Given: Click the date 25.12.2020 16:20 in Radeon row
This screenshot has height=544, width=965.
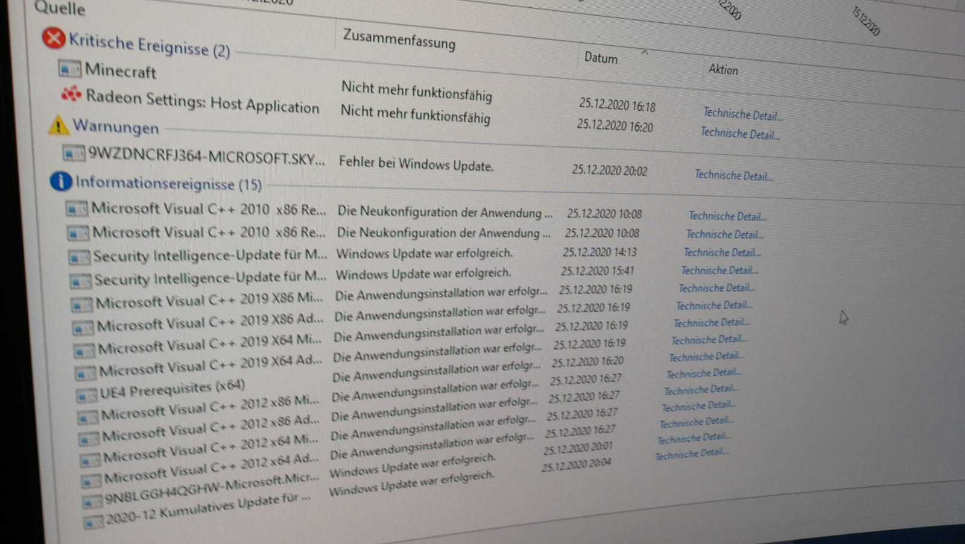Looking at the screenshot, I should pos(615,125).
